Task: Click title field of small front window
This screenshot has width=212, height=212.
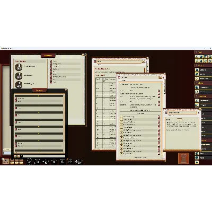Action: click(x=182, y=112)
